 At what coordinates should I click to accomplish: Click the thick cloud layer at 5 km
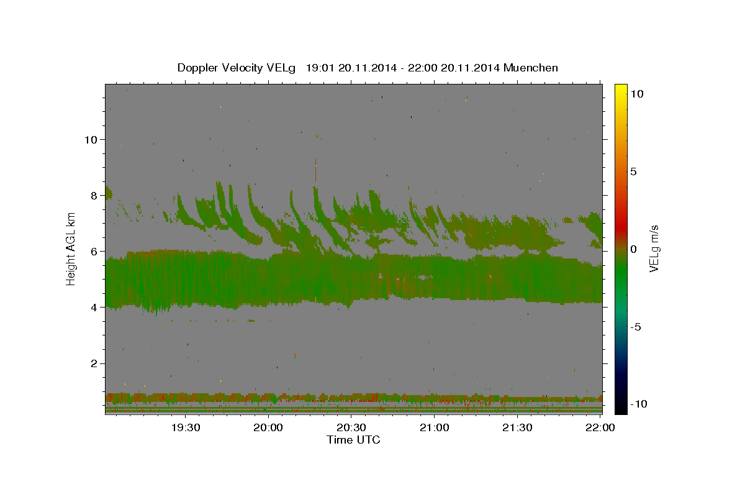[x=353, y=280]
